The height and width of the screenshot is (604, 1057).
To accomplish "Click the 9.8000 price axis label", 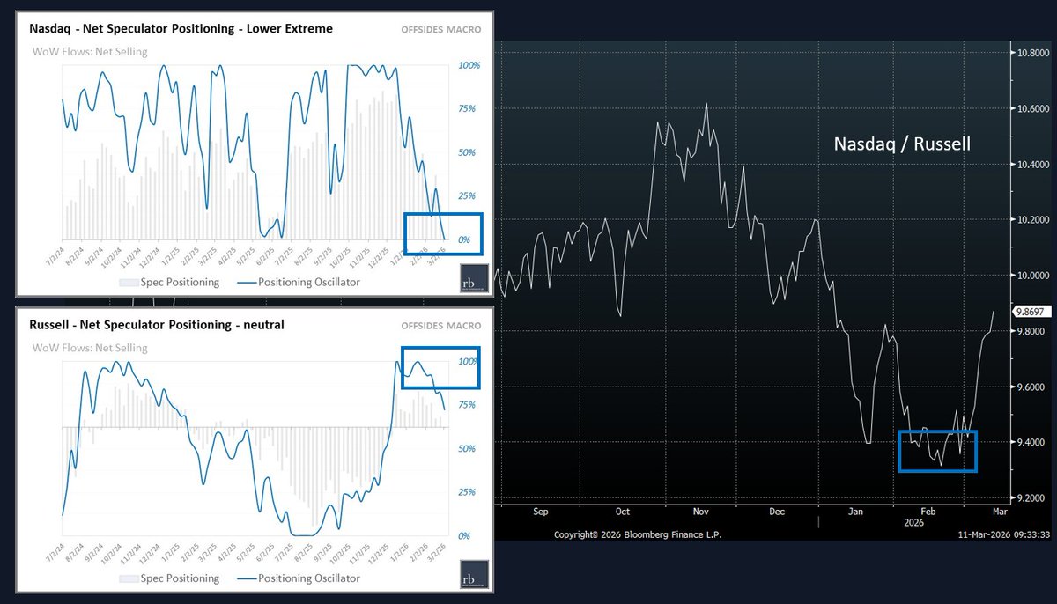I will click(1031, 331).
